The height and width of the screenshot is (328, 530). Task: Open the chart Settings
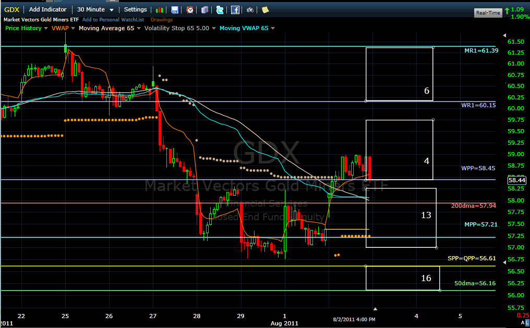click(135, 9)
